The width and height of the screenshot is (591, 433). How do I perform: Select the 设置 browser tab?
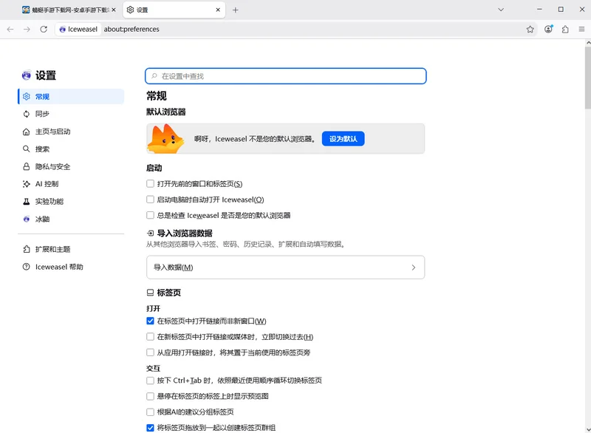coord(174,10)
